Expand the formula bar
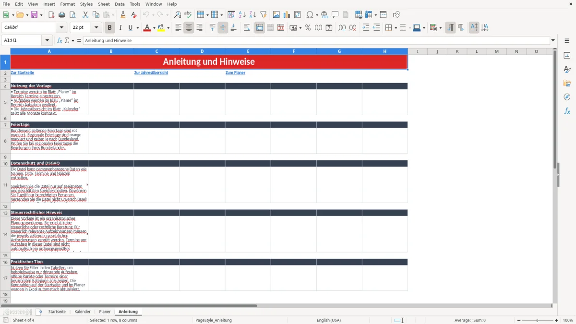The width and height of the screenshot is (576, 324). click(553, 41)
